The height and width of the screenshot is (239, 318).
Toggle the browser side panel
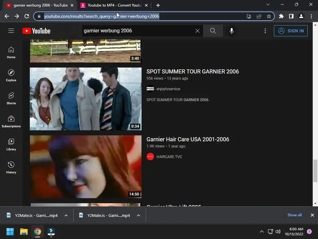tap(291, 16)
